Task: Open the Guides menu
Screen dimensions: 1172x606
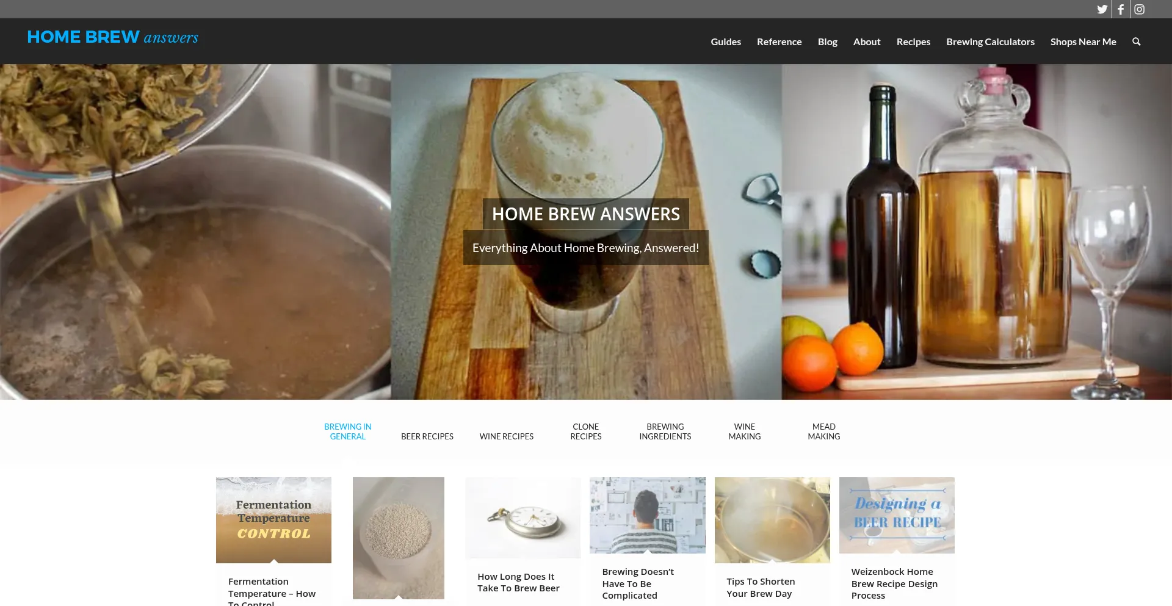Action: [725, 41]
